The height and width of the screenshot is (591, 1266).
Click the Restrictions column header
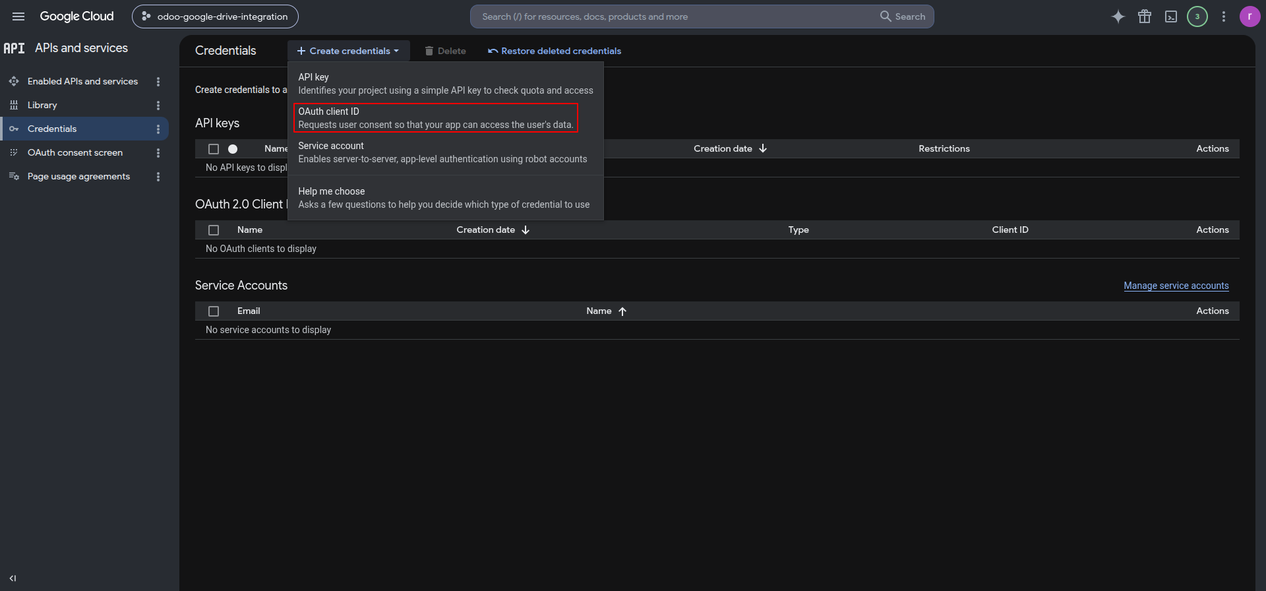(944, 149)
